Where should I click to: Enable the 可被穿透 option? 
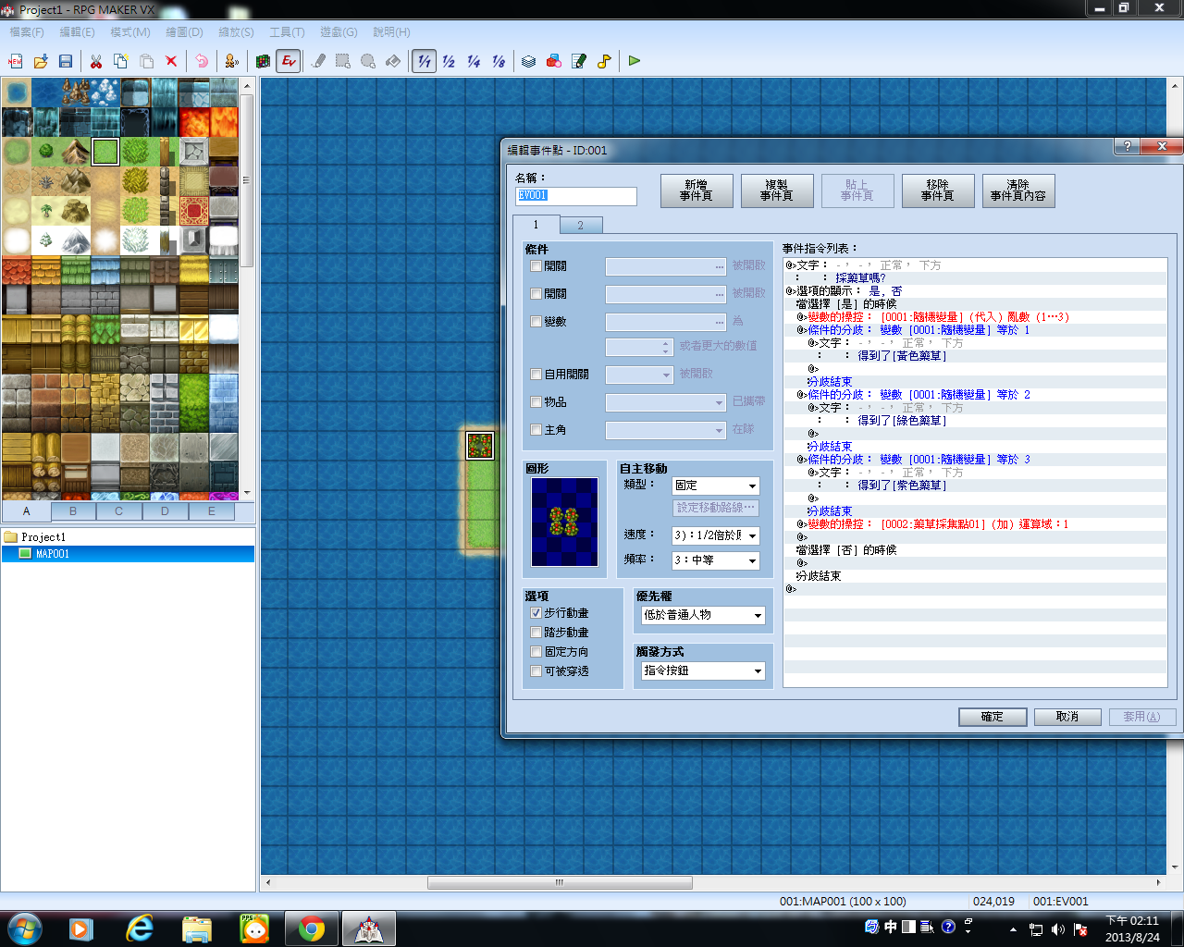(536, 671)
